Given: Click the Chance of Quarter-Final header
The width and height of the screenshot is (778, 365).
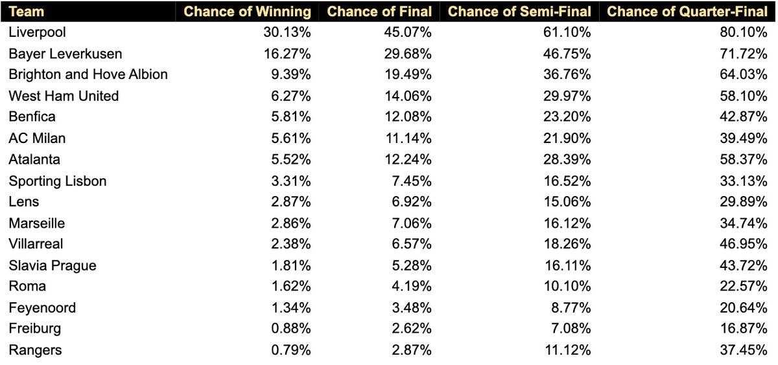Looking at the screenshot, I should 687,12.
